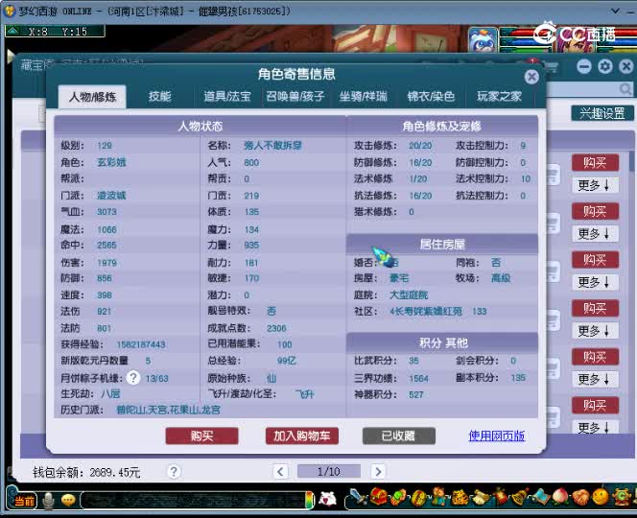
Task: Click the 门派 value 凌波城
Action: click(x=111, y=196)
